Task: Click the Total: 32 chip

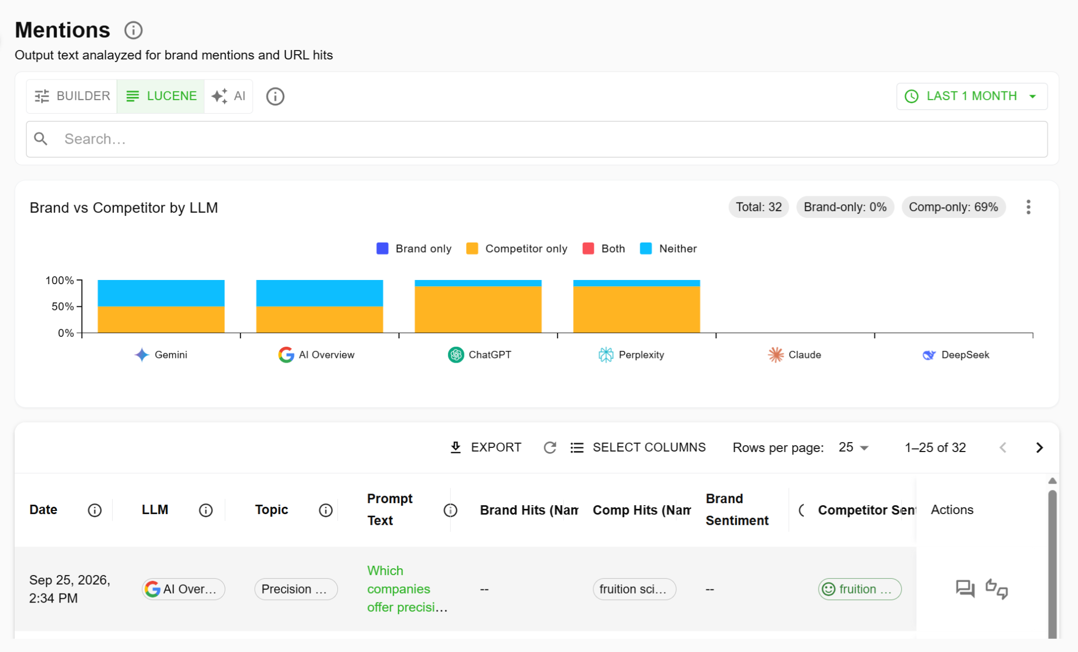Action: pos(758,207)
